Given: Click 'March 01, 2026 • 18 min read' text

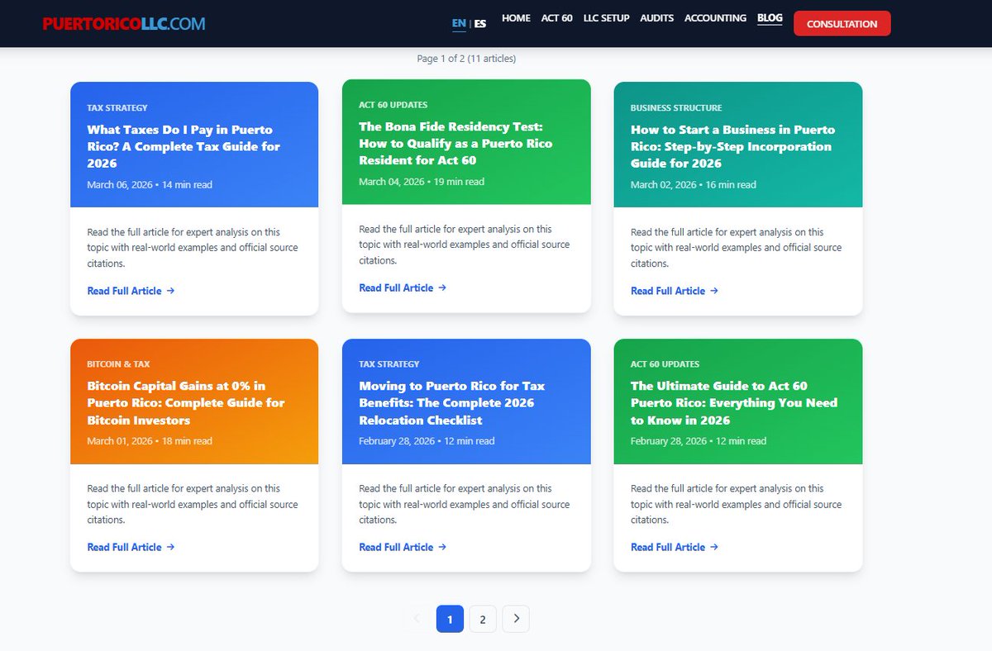Looking at the screenshot, I should click(x=150, y=441).
